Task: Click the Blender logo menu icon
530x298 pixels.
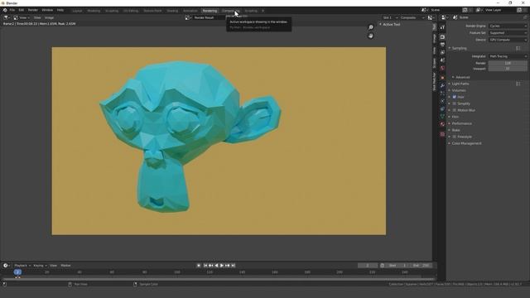Action: 5,10
